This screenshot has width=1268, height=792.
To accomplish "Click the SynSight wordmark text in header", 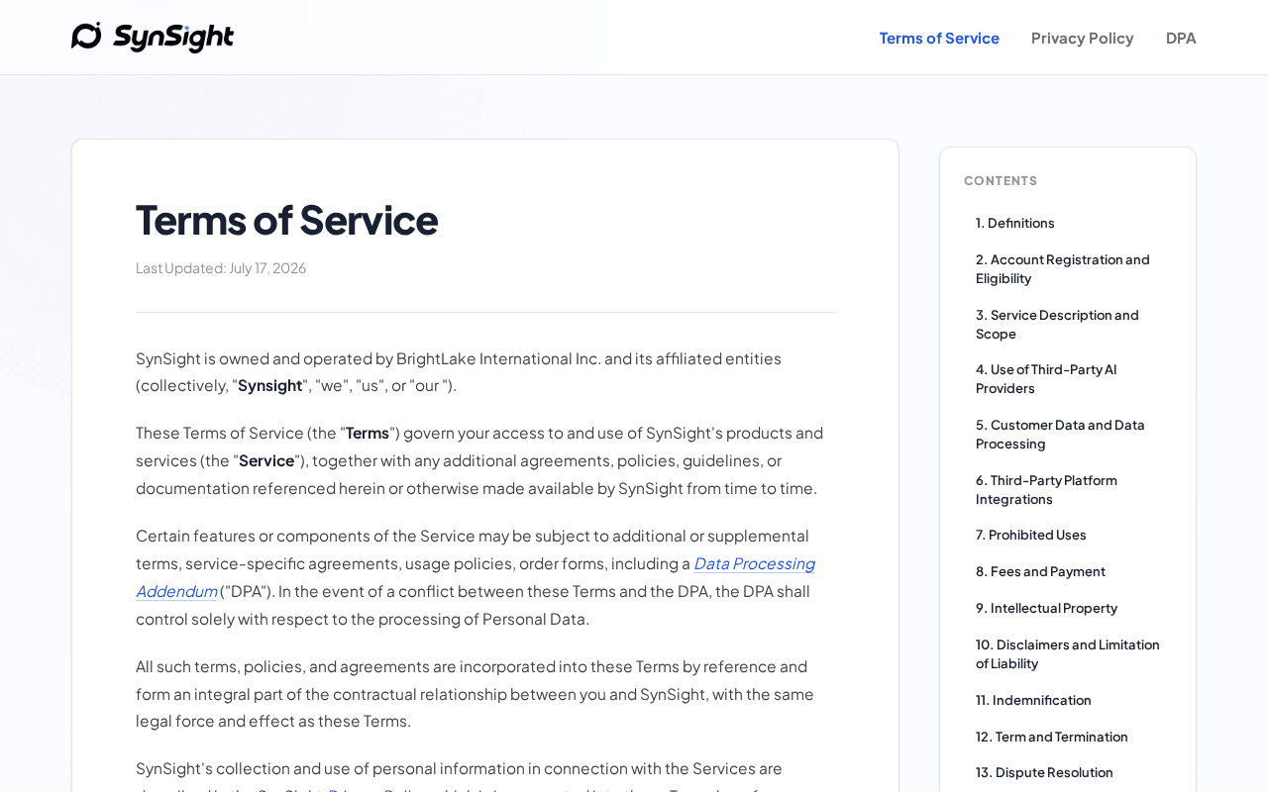I will pos(173,38).
